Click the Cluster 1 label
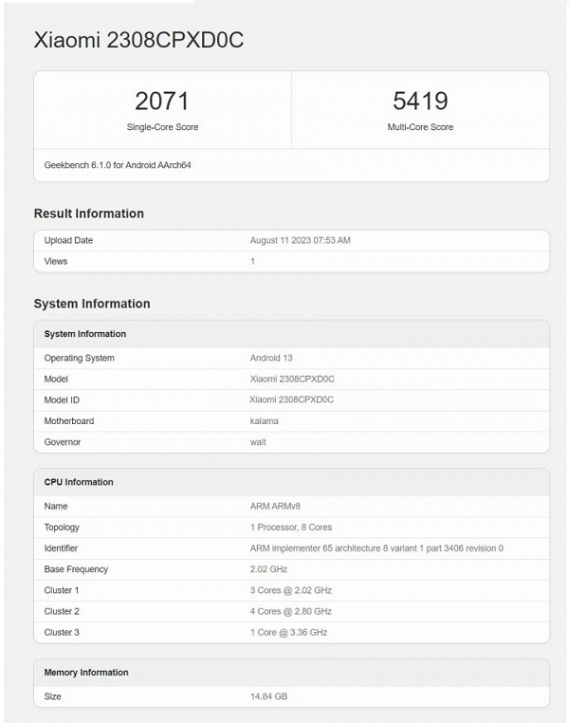 tap(62, 590)
